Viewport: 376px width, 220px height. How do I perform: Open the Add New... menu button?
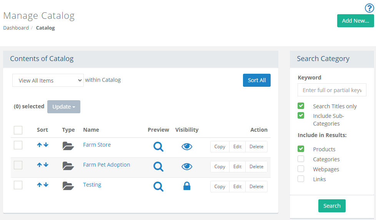(x=355, y=21)
